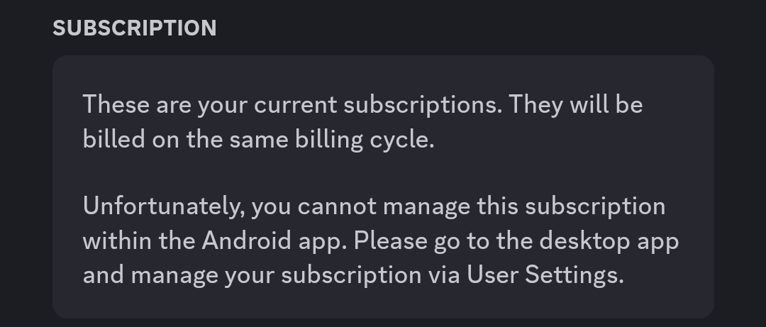Tap the words "They will be"
The width and height of the screenshot is (766, 327).
(576, 105)
